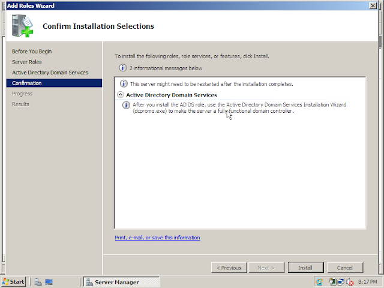Image resolution: width=384 pixels, height=288 pixels.
Task: Click the server with green plus wizard icon
Action: [22, 26]
